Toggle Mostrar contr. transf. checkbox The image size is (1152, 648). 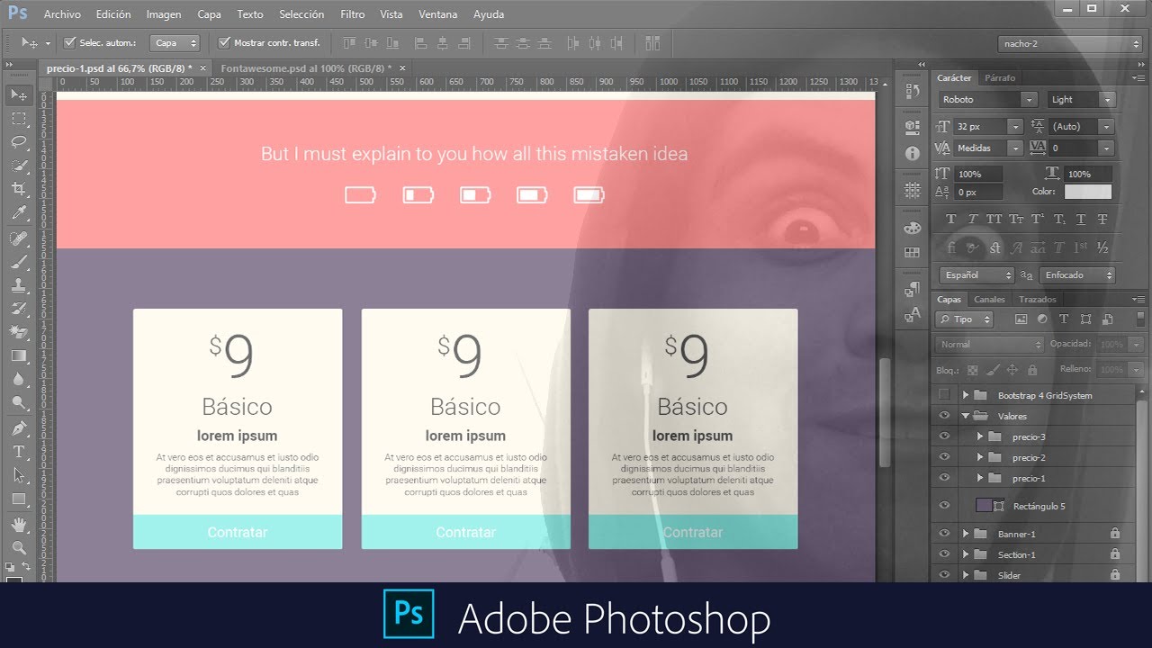point(224,42)
